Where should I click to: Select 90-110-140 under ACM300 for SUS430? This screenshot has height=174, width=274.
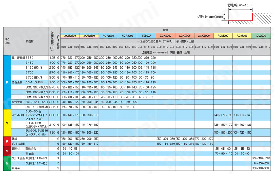243,115
